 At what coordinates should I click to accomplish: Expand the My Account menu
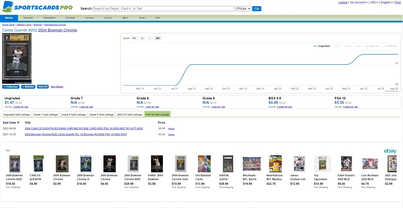pyautogui.click(x=359, y=3)
